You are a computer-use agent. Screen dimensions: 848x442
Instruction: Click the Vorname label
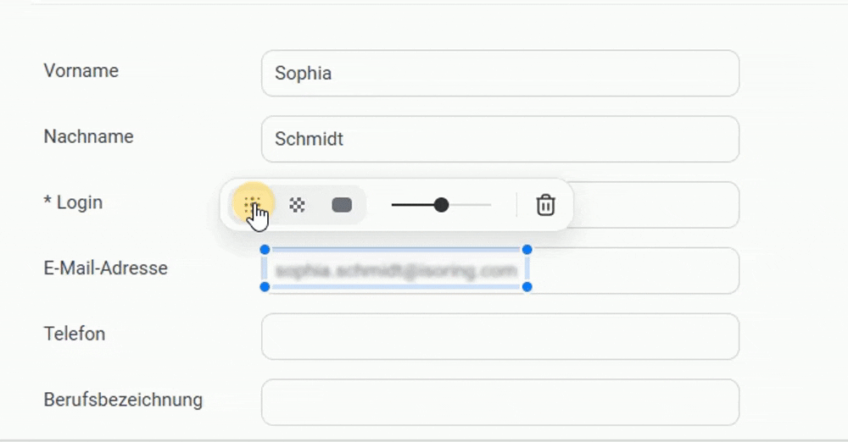81,71
